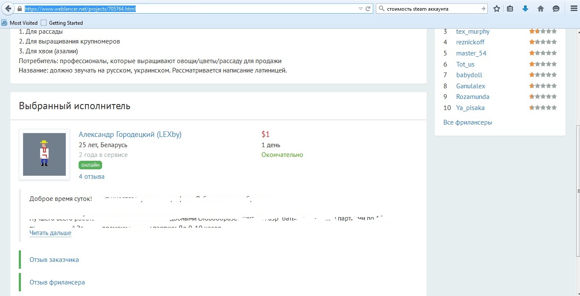This screenshot has height=296, width=580.
Task: Open the Отзыв заказчика section
Action: (54, 259)
